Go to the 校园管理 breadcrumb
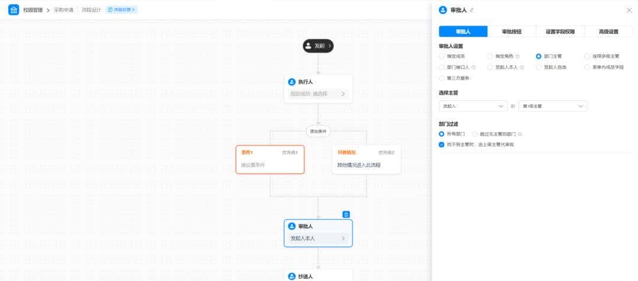 [x=33, y=10]
